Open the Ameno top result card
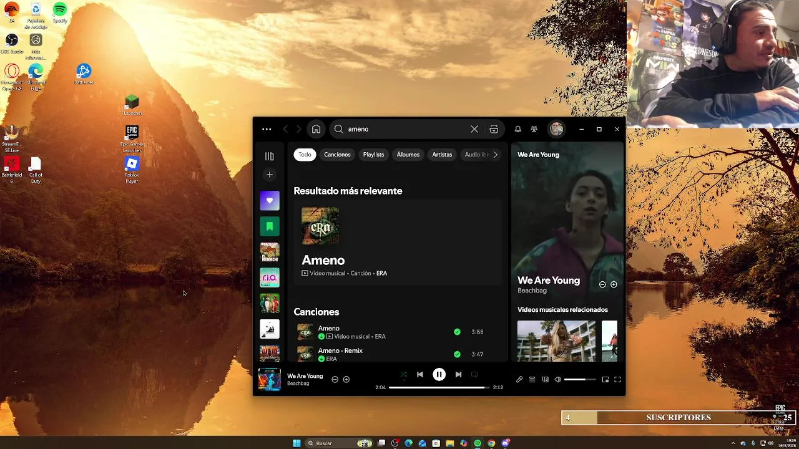 point(398,243)
